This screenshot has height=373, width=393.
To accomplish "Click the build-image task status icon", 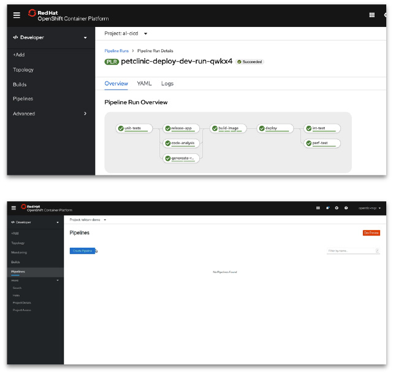I will click(215, 128).
